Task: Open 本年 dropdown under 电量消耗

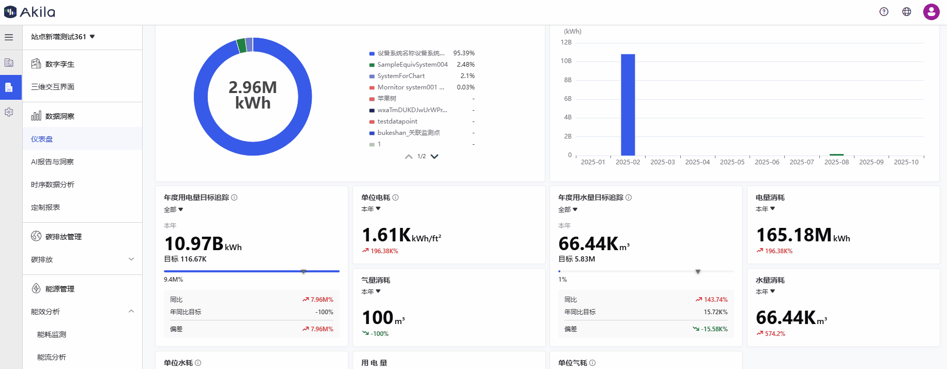Action: (x=765, y=209)
